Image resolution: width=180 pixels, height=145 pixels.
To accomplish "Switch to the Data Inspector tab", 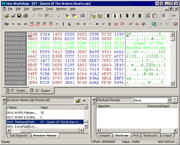I will (19, 136).
